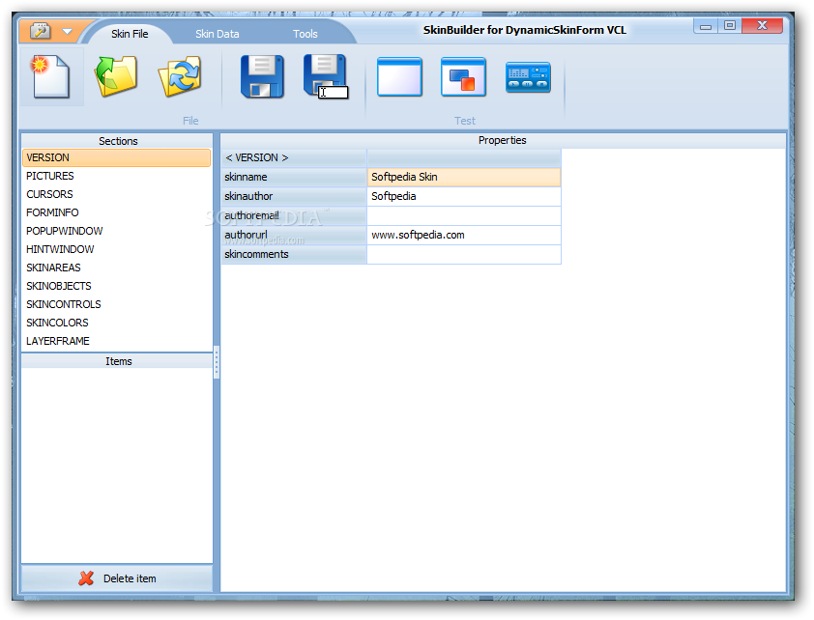Click the Items panel header
Viewport: 814px width, 620px height.
pyautogui.click(x=117, y=361)
